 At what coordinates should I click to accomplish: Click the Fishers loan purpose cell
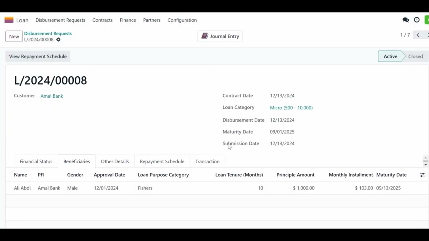pyautogui.click(x=145, y=188)
